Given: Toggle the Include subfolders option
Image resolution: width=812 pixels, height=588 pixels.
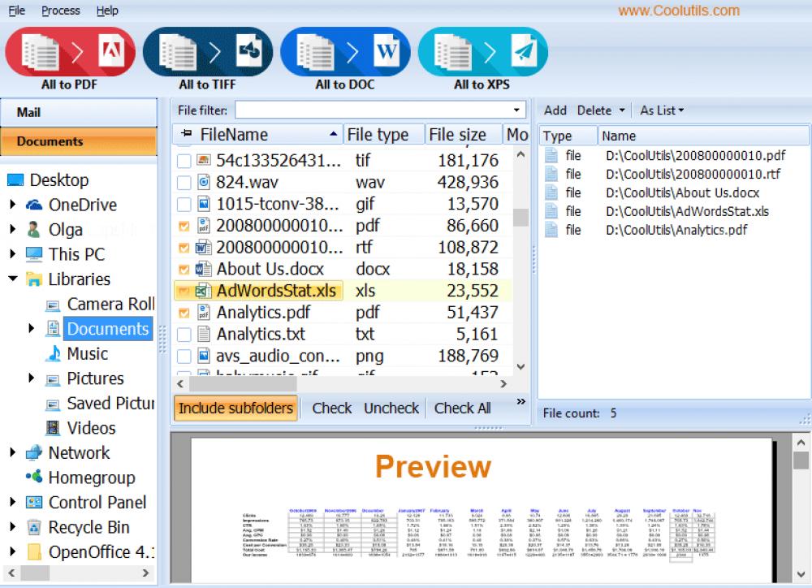Looking at the screenshot, I should pyautogui.click(x=235, y=408).
